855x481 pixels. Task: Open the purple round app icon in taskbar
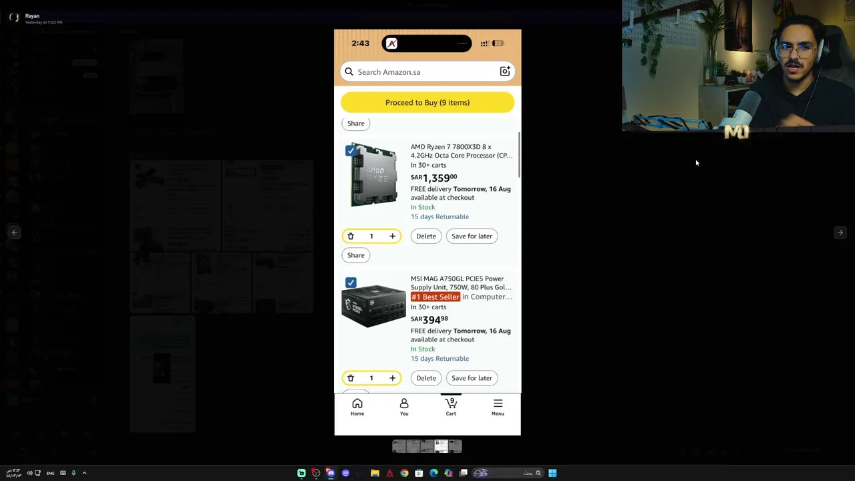(x=345, y=473)
